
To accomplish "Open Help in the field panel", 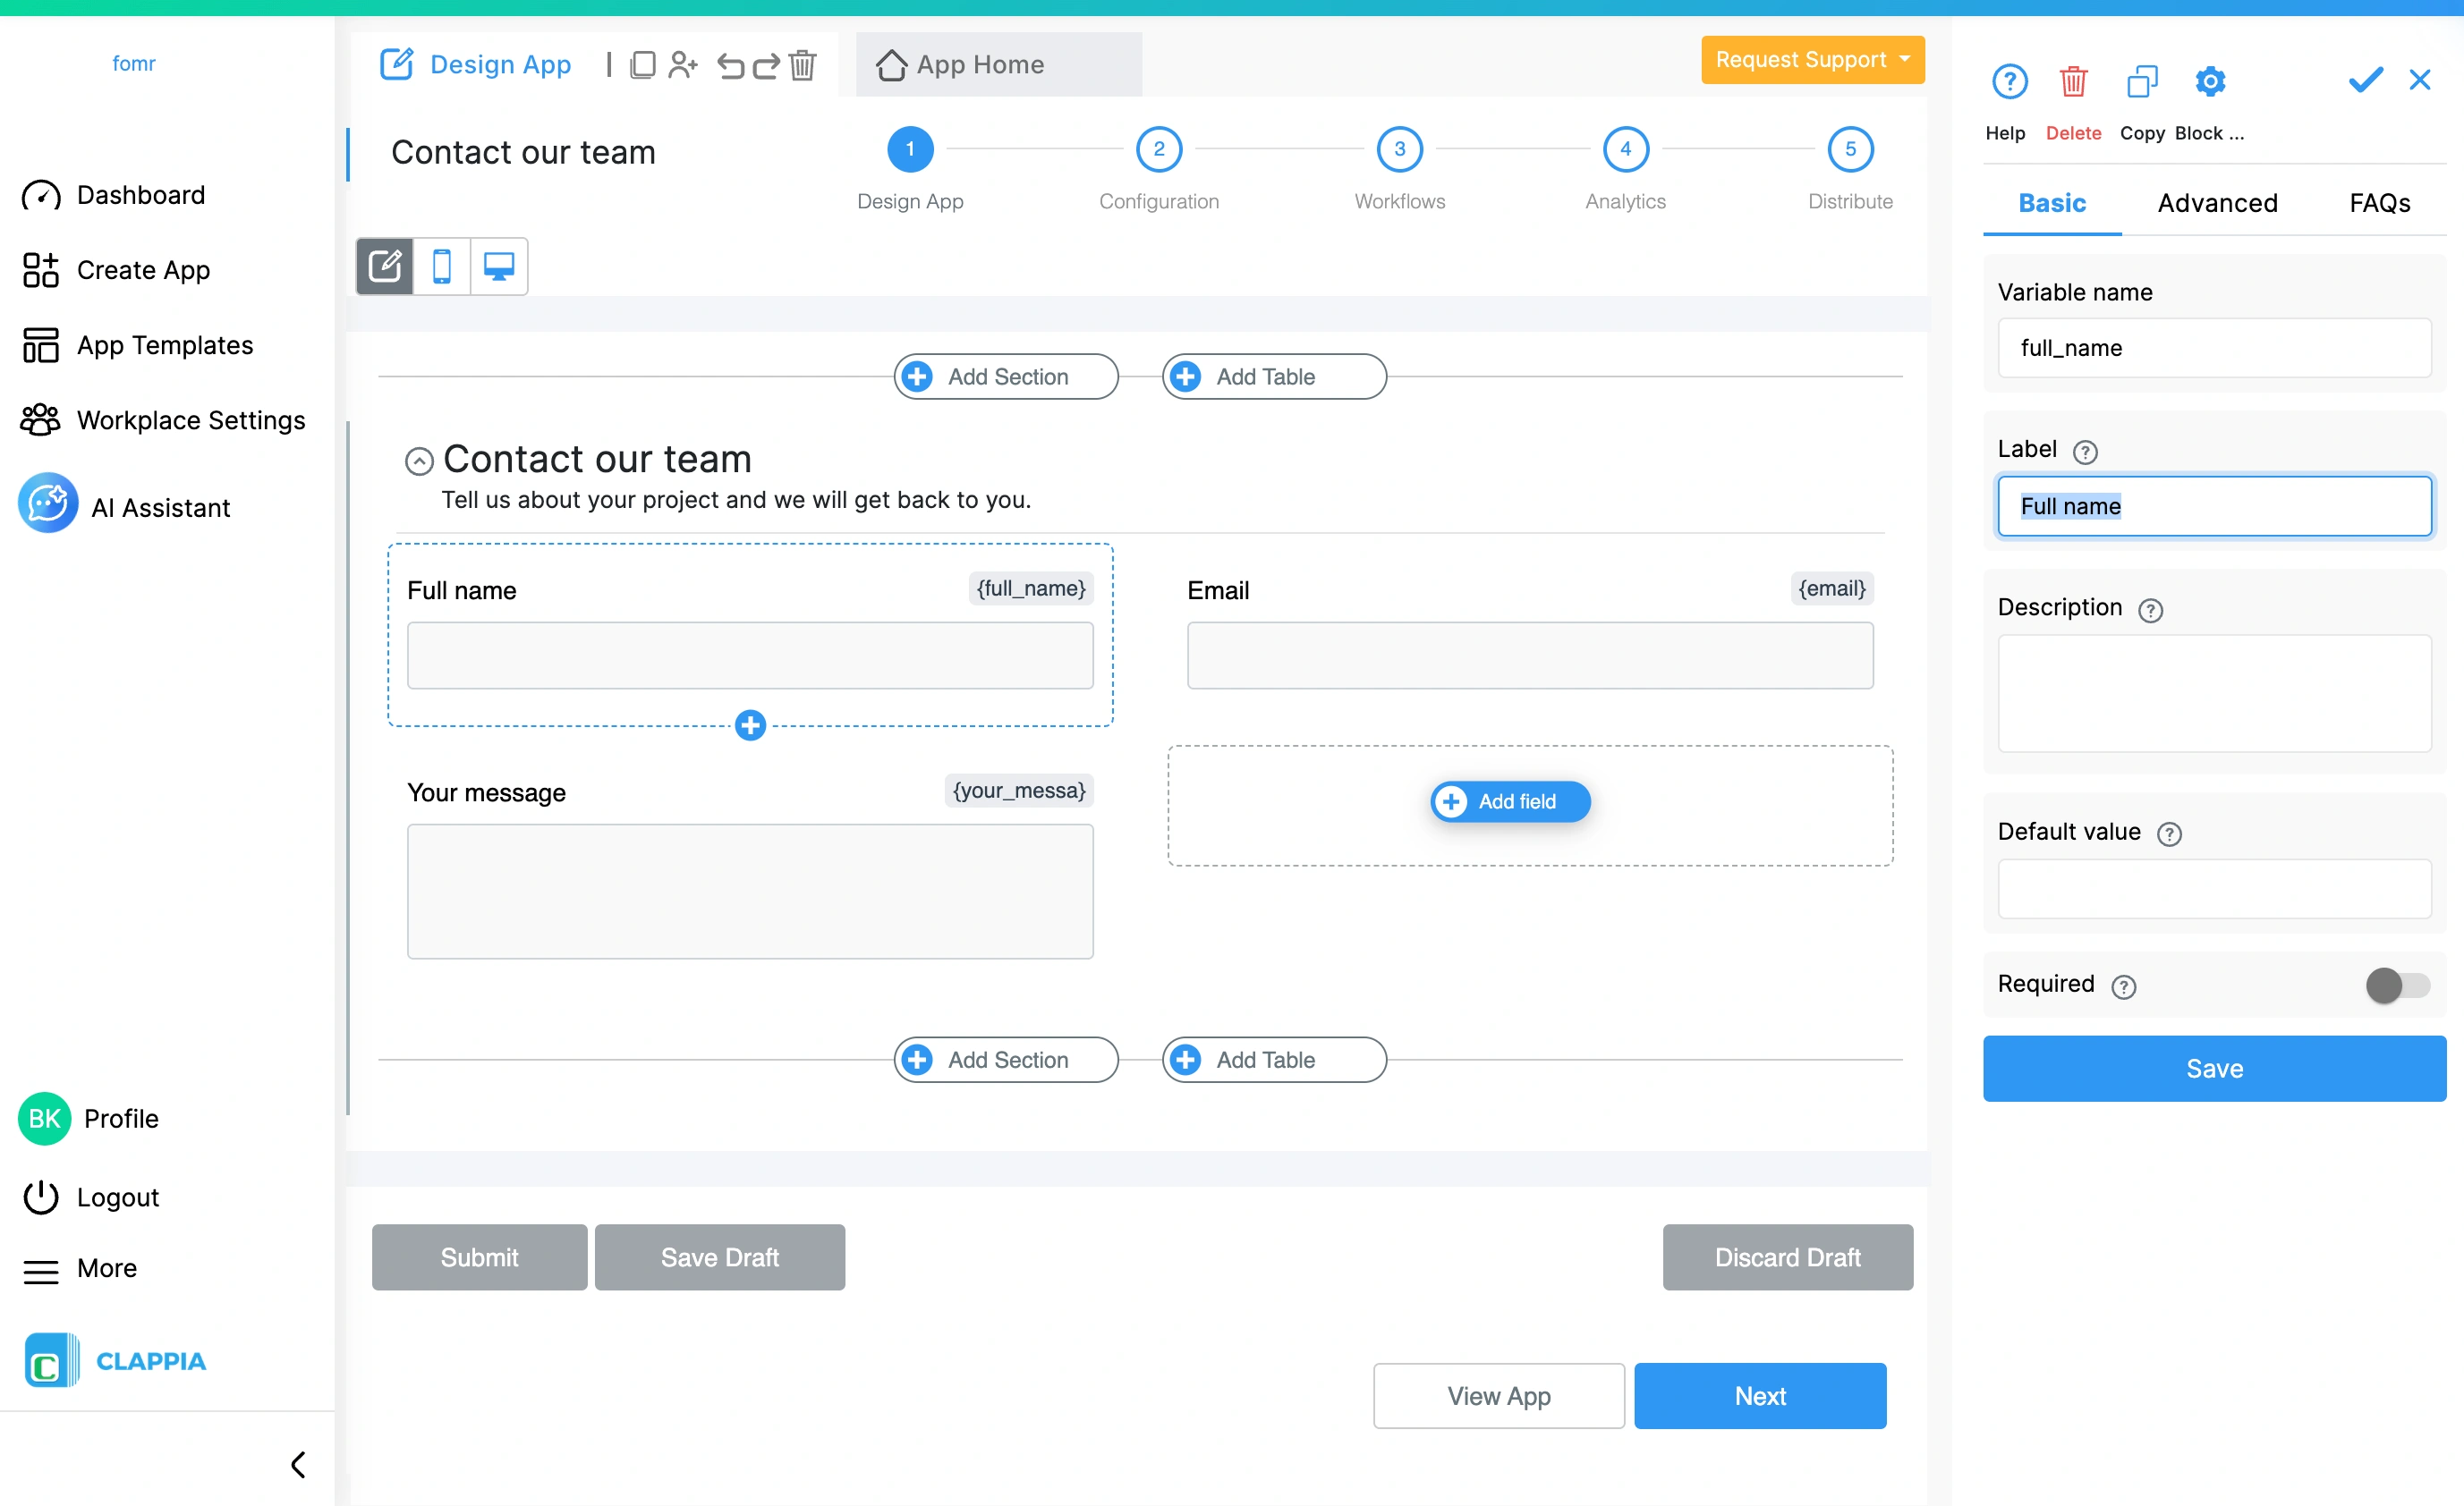I will (x=2009, y=82).
